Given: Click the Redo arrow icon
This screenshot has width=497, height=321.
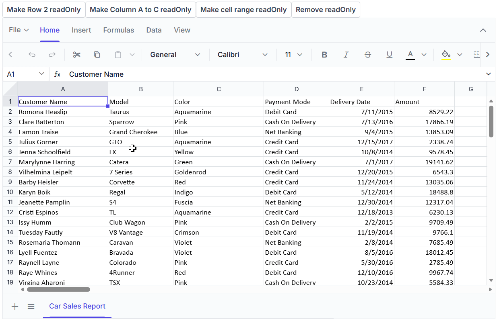Looking at the screenshot, I should [52, 55].
